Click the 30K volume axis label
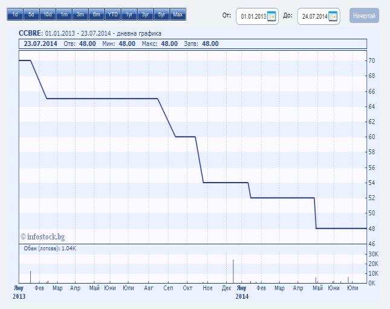The image size is (390, 309). click(x=373, y=254)
